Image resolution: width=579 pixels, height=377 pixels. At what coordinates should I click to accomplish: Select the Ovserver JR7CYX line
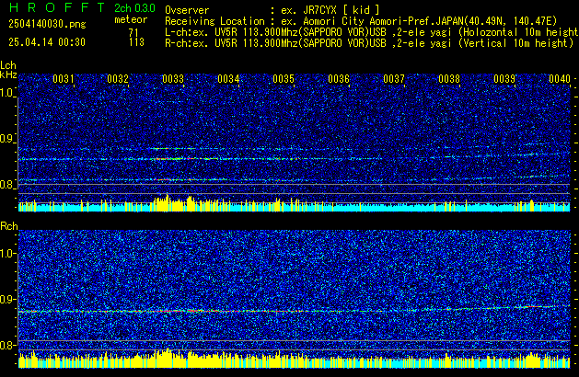[x=272, y=10]
